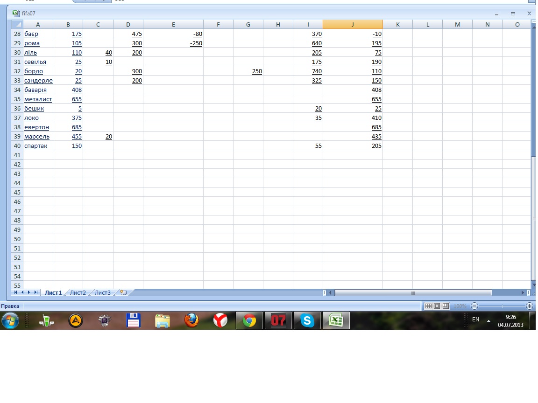538x403 pixels.
Task: Switch to Лист3 sheet tab
Action: click(103, 292)
